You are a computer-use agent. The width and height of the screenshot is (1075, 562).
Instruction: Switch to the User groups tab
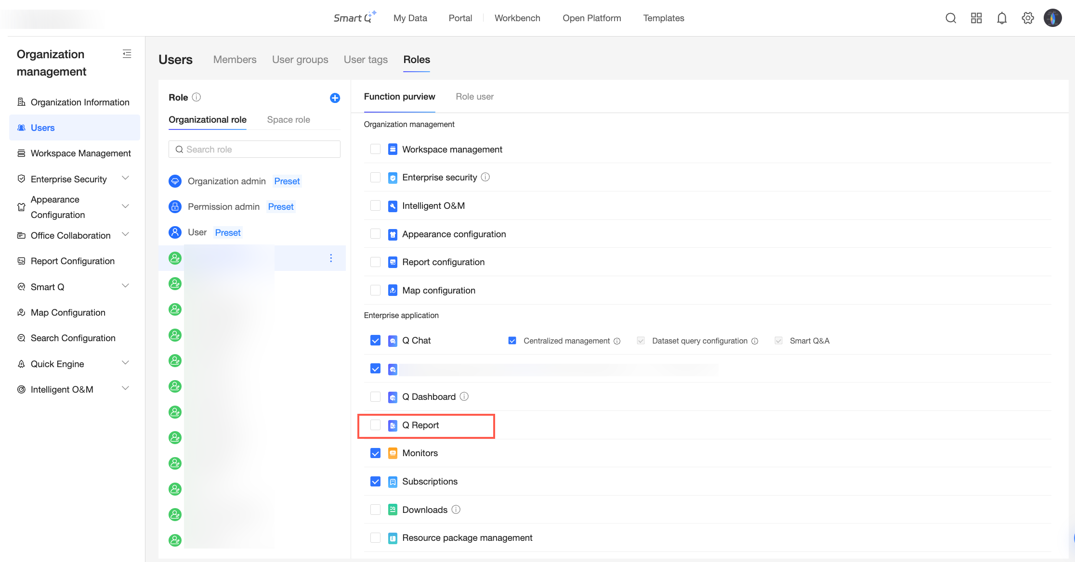click(x=300, y=60)
